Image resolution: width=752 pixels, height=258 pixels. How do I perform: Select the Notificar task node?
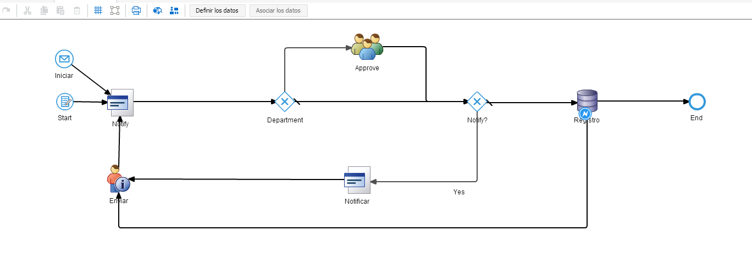point(357,180)
